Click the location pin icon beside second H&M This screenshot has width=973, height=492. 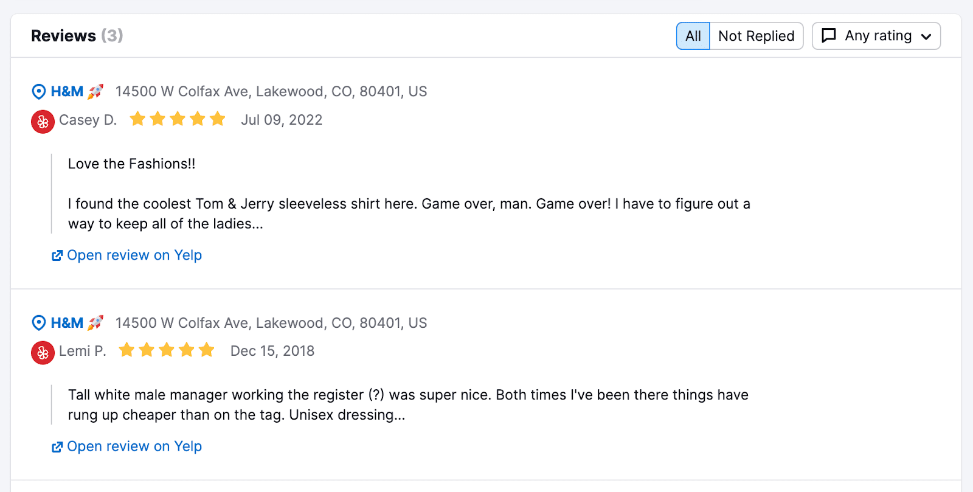[x=38, y=323]
